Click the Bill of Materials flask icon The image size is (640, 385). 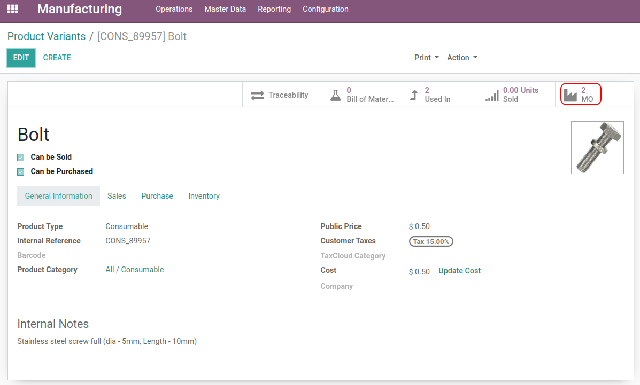(335, 95)
